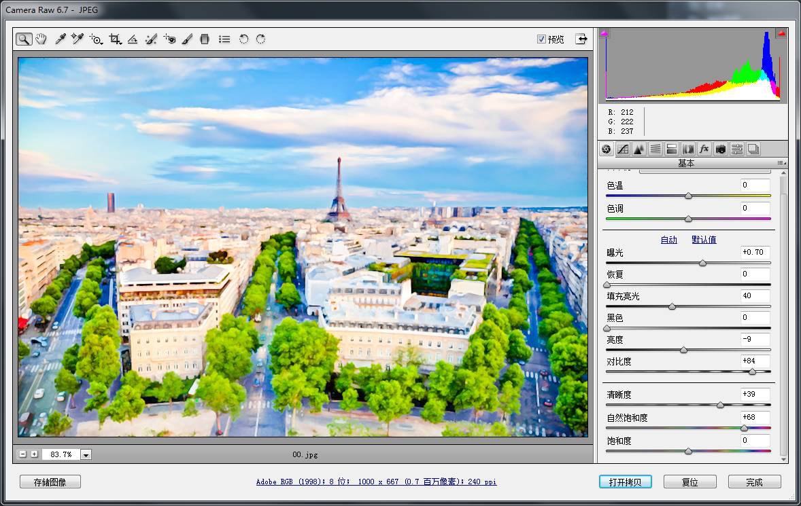
Task: Click the 填充亮光 value field 40
Action: click(x=755, y=296)
